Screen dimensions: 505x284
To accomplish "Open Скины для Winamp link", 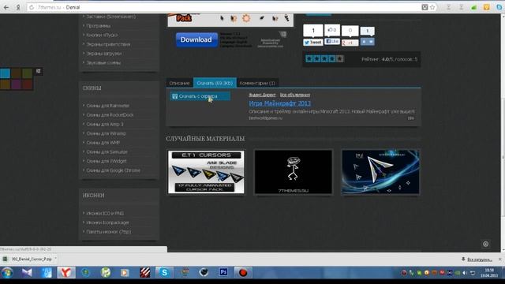I will [x=106, y=133].
